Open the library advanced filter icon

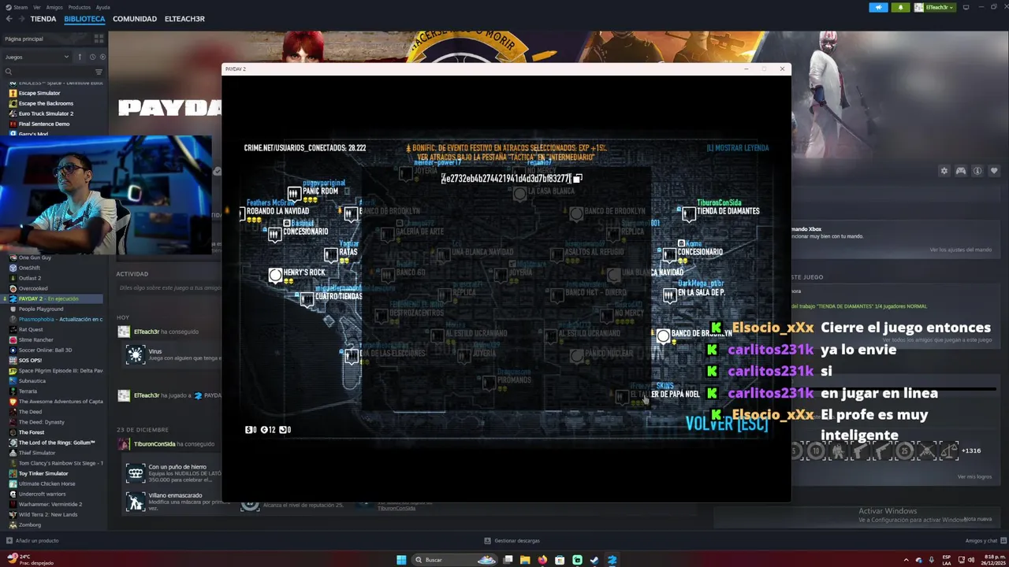tap(99, 72)
